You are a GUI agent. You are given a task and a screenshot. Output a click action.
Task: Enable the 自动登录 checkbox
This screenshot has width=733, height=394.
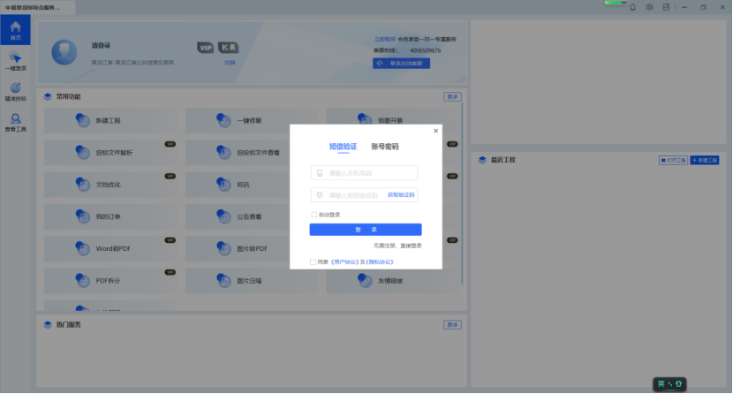(314, 215)
